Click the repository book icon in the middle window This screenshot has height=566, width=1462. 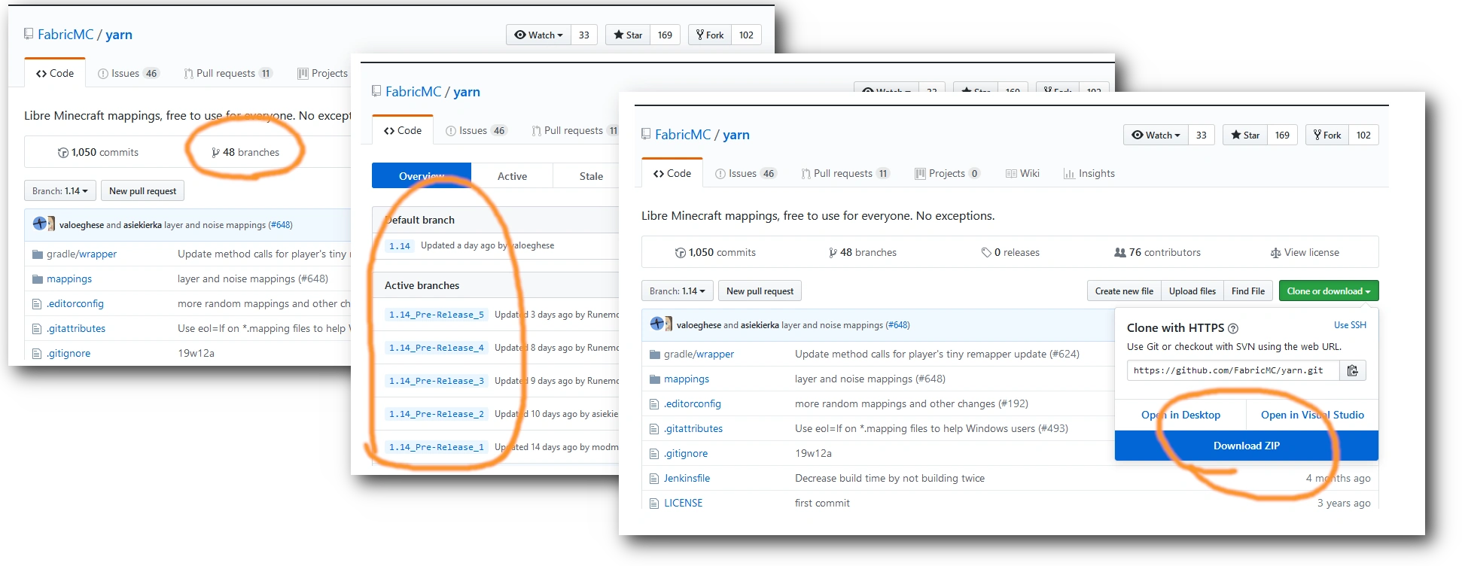click(x=376, y=92)
